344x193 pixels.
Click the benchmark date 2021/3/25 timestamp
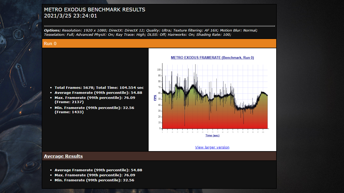click(70, 16)
